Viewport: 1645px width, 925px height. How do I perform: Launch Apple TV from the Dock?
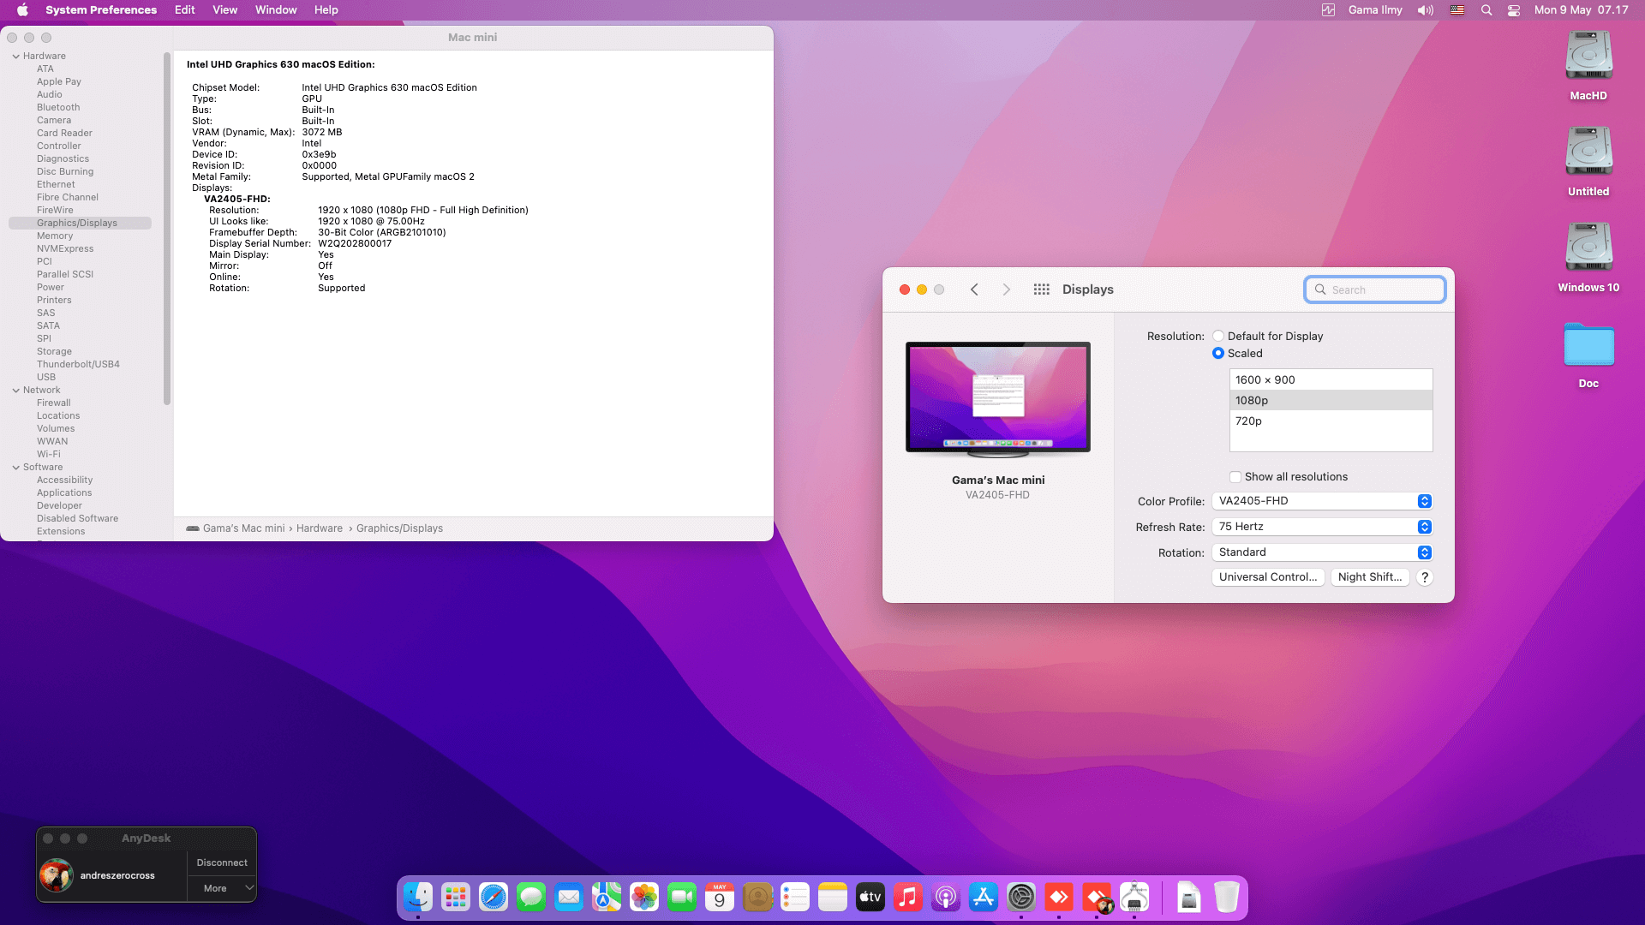870,897
